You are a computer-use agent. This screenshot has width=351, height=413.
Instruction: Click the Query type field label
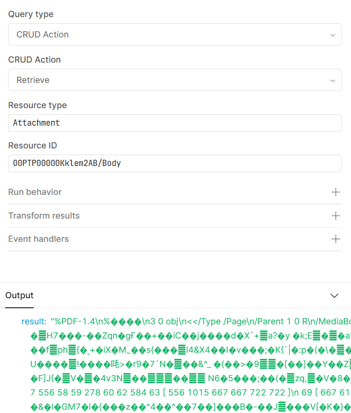(31, 14)
